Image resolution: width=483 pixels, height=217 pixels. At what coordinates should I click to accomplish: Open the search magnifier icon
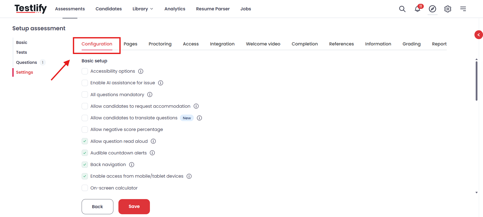(402, 9)
